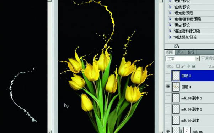Show the milk_09 副本 2 layer
This screenshot has height=133, width=214.
pyautogui.click(x=168, y=109)
